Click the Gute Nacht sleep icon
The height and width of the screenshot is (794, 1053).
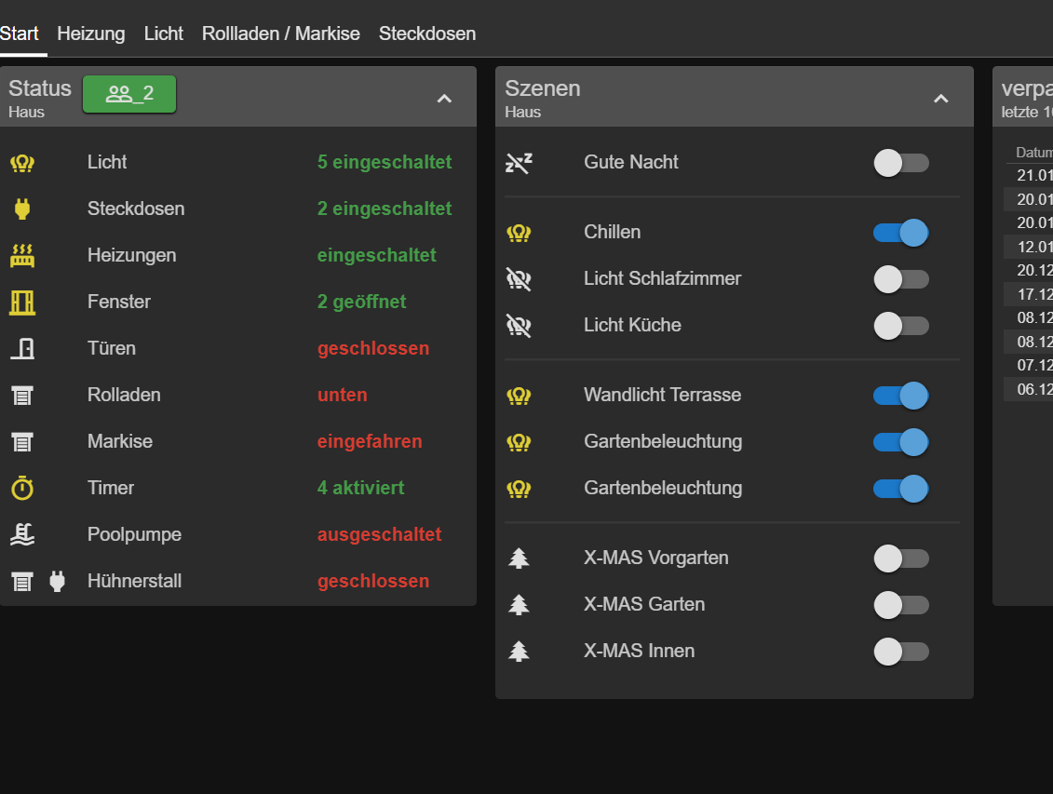519,163
